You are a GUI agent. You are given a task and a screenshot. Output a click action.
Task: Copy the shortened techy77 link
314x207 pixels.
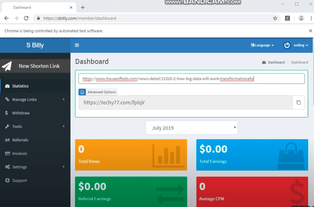point(298,103)
